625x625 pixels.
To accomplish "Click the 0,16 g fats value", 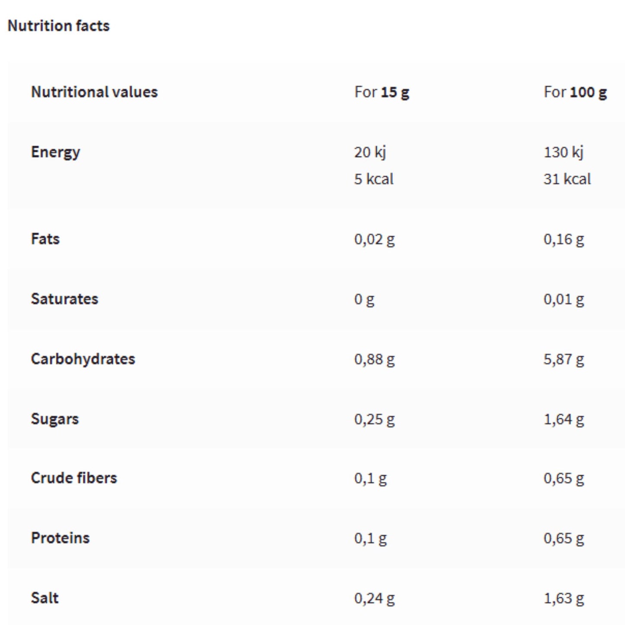I will pos(564,239).
